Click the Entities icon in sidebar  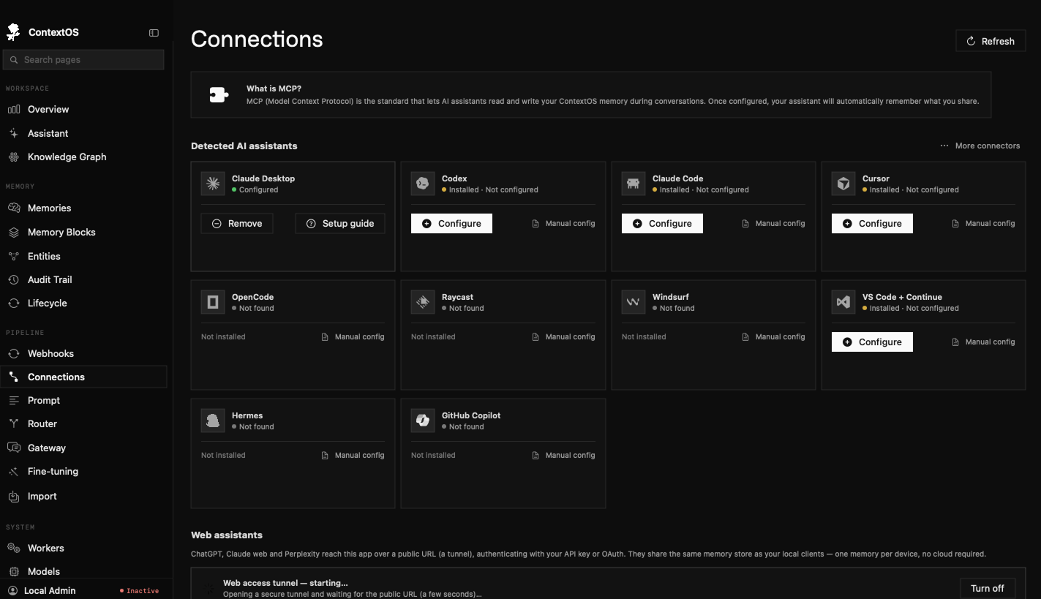(14, 256)
